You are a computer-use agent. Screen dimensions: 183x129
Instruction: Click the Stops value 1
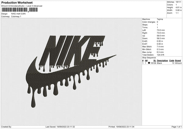pyautogui.click(x=157, y=25)
